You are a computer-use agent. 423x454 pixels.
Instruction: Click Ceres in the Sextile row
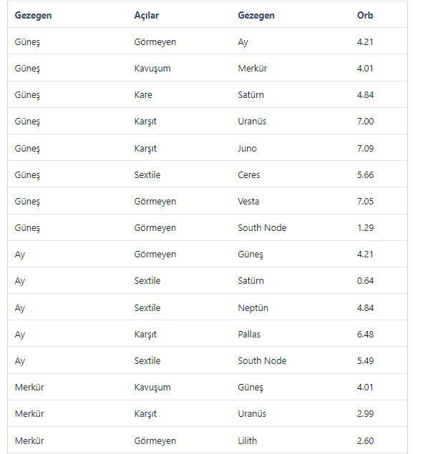tap(249, 175)
